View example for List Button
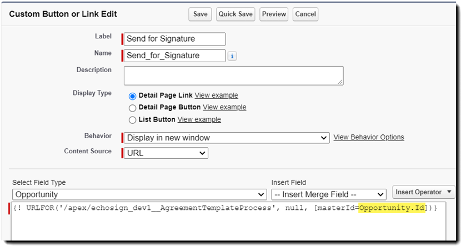The height and width of the screenshot is (246, 461). click(199, 119)
